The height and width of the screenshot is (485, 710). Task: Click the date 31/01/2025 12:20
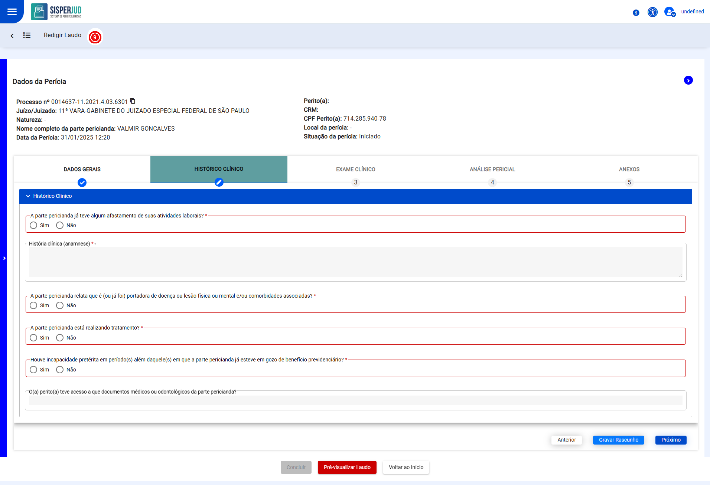pyautogui.click(x=85, y=137)
